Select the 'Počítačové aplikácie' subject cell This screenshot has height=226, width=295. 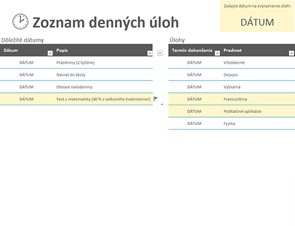[242, 111]
